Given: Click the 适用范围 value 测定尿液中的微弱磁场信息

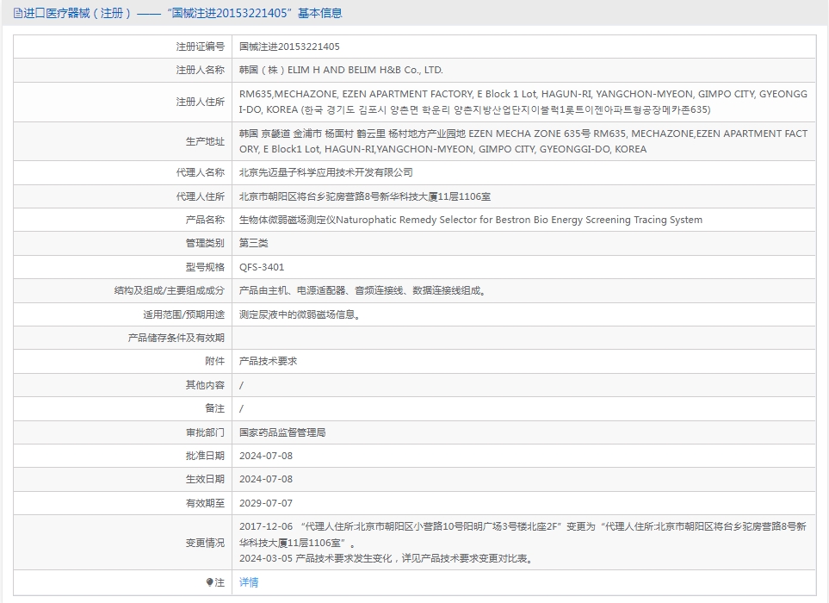Looking at the screenshot, I should (300, 314).
